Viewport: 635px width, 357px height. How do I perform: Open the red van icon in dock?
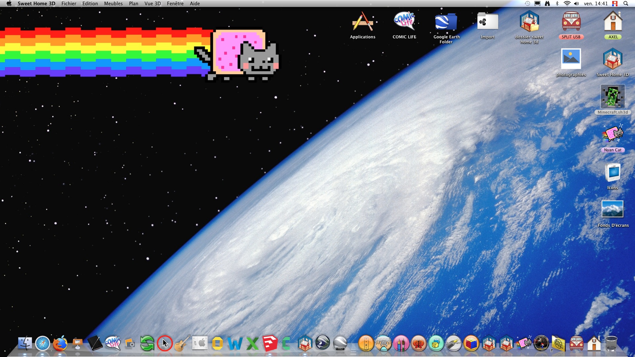pos(576,343)
